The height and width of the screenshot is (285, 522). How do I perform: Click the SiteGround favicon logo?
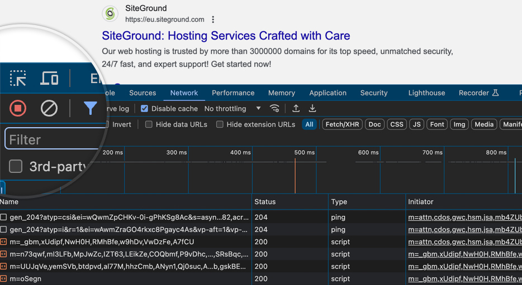(x=110, y=13)
